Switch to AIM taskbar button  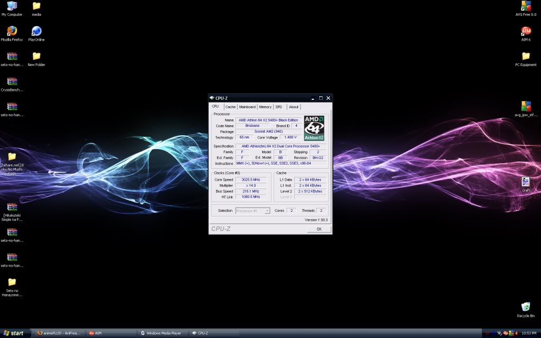tap(111, 333)
